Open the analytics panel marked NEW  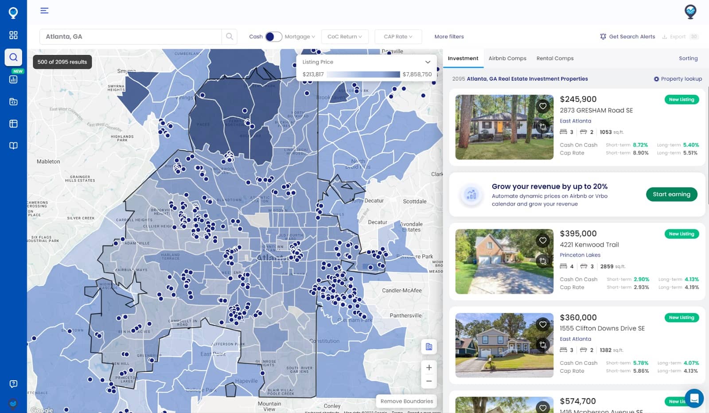[13, 79]
